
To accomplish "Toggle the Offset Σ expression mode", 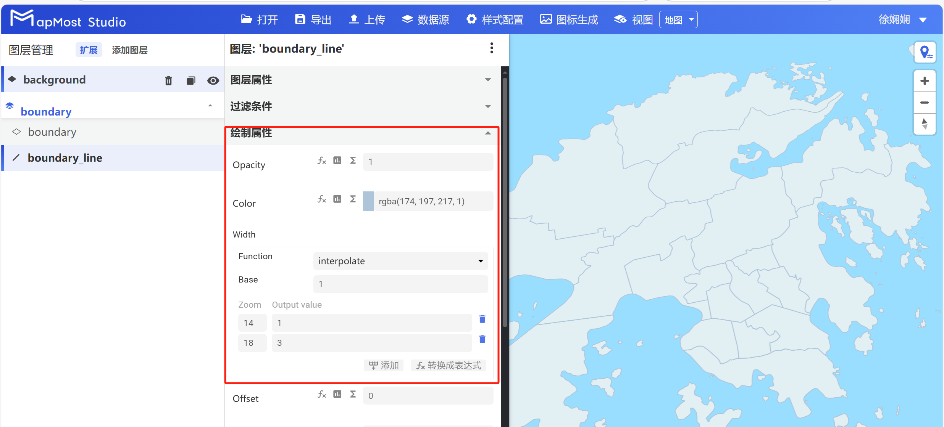I will pos(352,394).
